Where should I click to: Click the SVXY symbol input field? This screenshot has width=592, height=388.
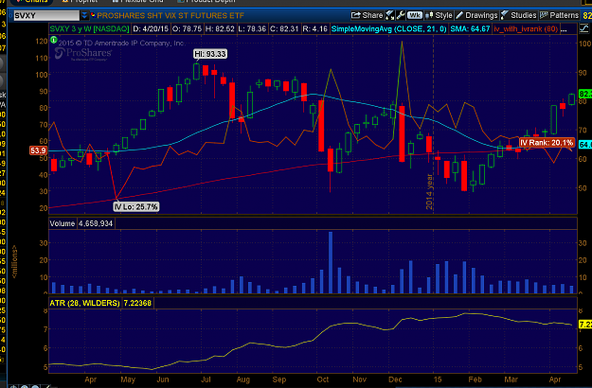tap(46, 16)
